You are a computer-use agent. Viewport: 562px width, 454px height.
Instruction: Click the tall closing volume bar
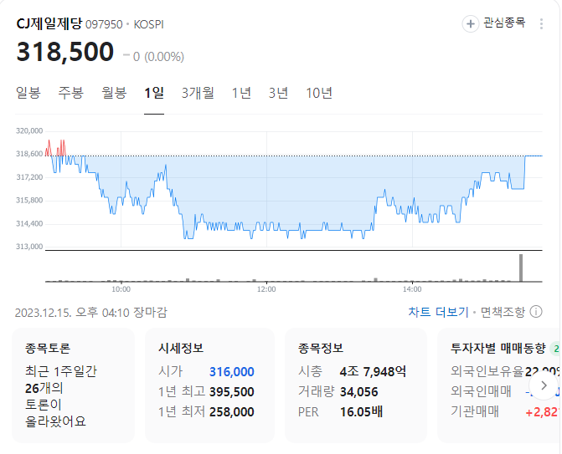tap(521, 268)
